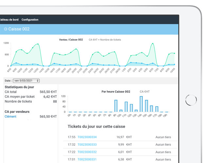Select the 11h bar in hourly chart
The height and width of the screenshot is (163, 203).
click(126, 107)
